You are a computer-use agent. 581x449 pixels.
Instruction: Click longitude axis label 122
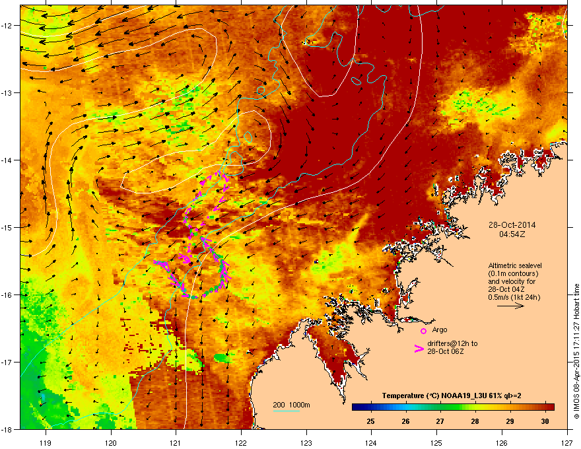coord(241,442)
